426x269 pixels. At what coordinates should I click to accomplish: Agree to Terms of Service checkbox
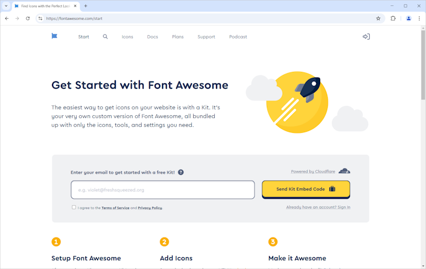pos(74,207)
